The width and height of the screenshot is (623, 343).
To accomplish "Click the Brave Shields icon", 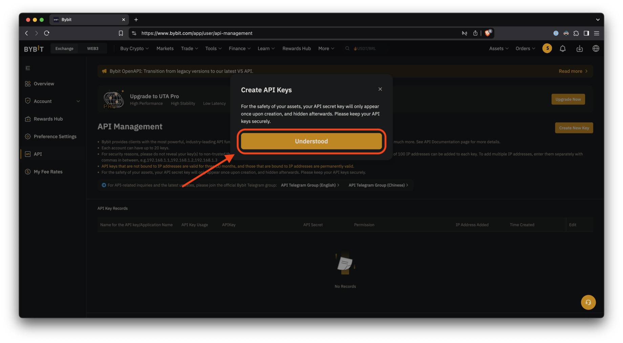I will click(x=488, y=33).
